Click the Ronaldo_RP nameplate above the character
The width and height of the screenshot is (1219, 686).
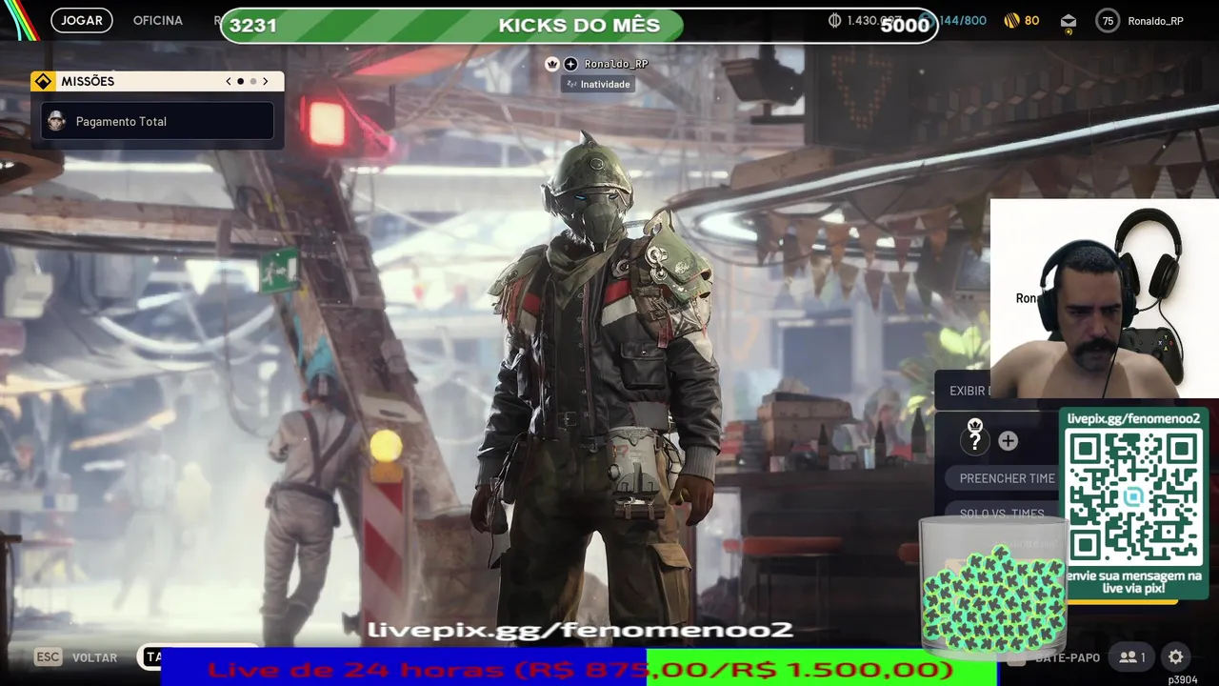click(616, 64)
